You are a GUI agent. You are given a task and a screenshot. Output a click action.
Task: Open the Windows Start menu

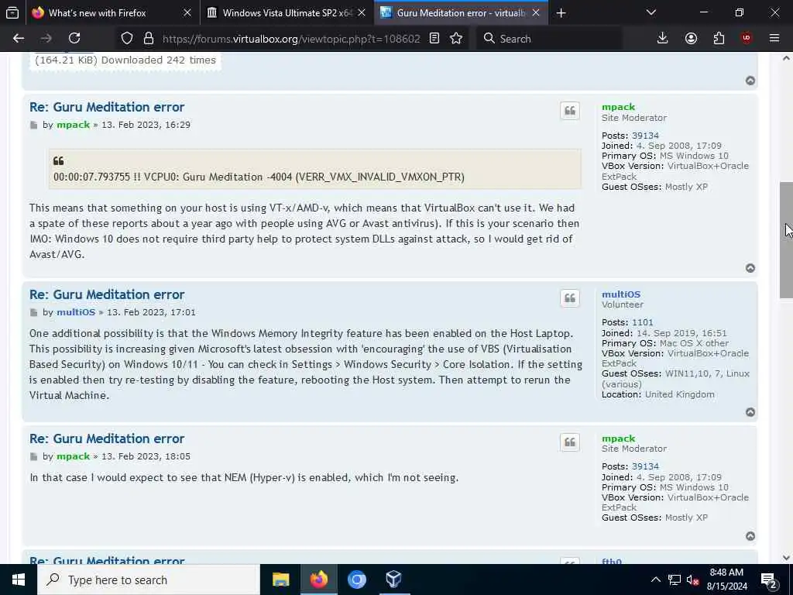point(19,580)
